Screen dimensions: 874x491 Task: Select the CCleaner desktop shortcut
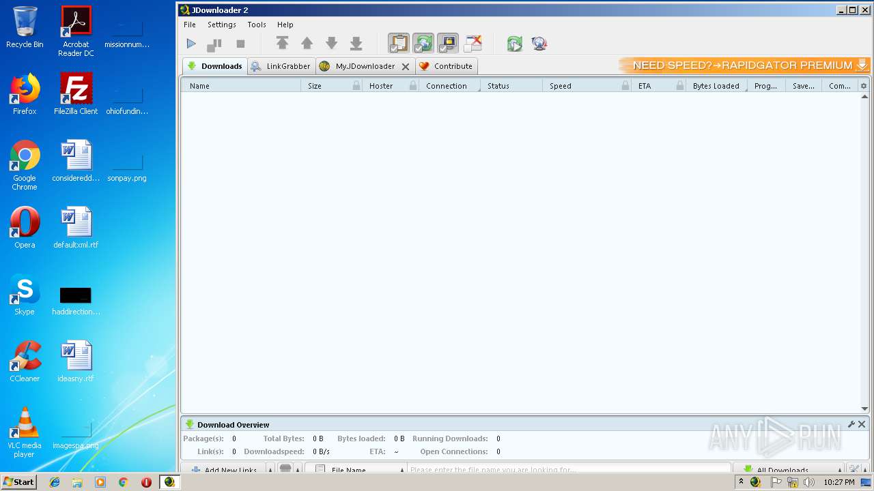pos(25,361)
